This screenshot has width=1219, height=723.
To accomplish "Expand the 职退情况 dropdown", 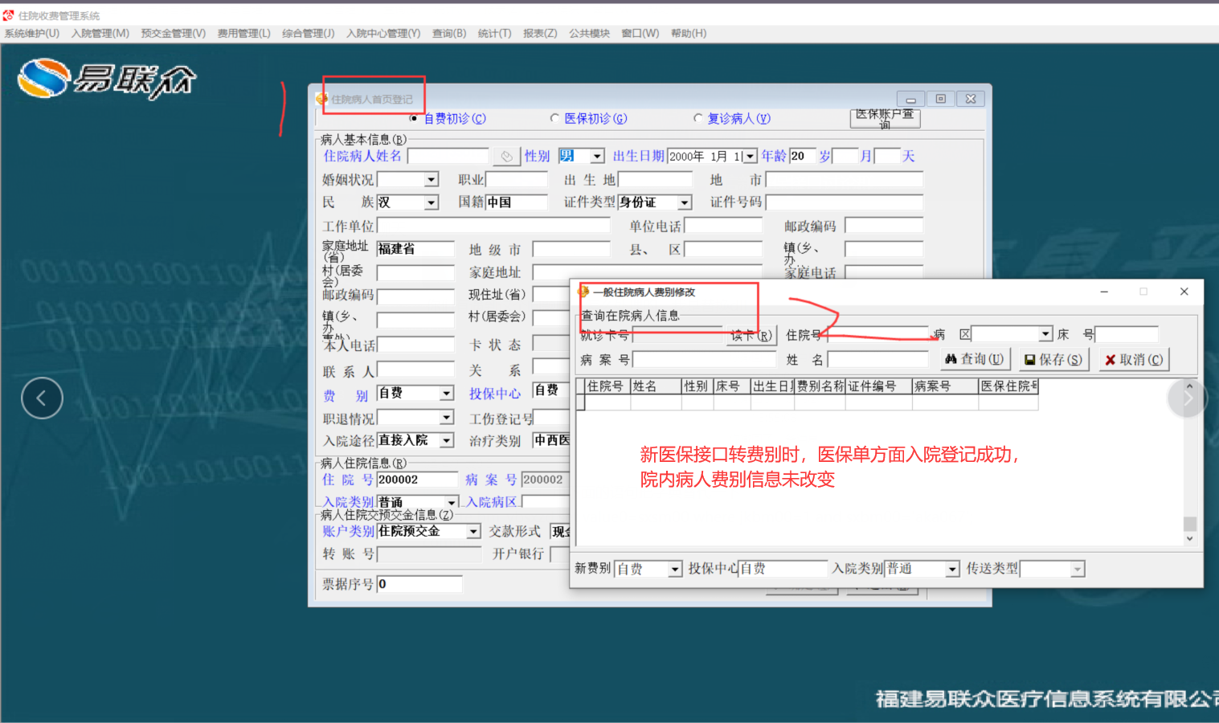I will coord(447,418).
